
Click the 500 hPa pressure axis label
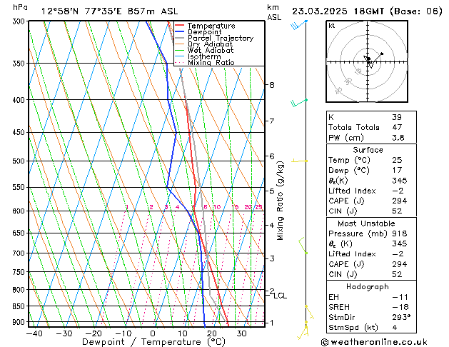click(x=19, y=161)
